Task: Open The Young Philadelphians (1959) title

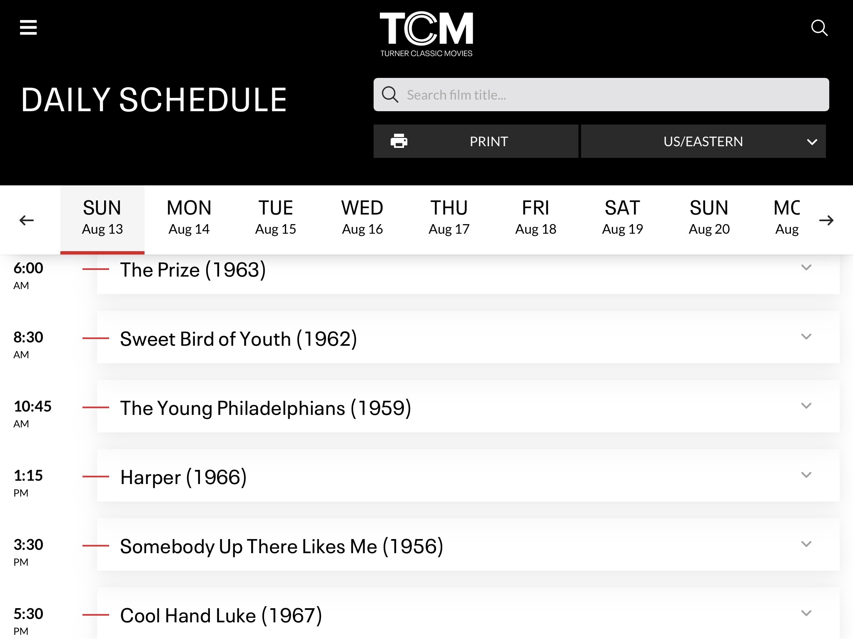Action: pyautogui.click(x=266, y=408)
